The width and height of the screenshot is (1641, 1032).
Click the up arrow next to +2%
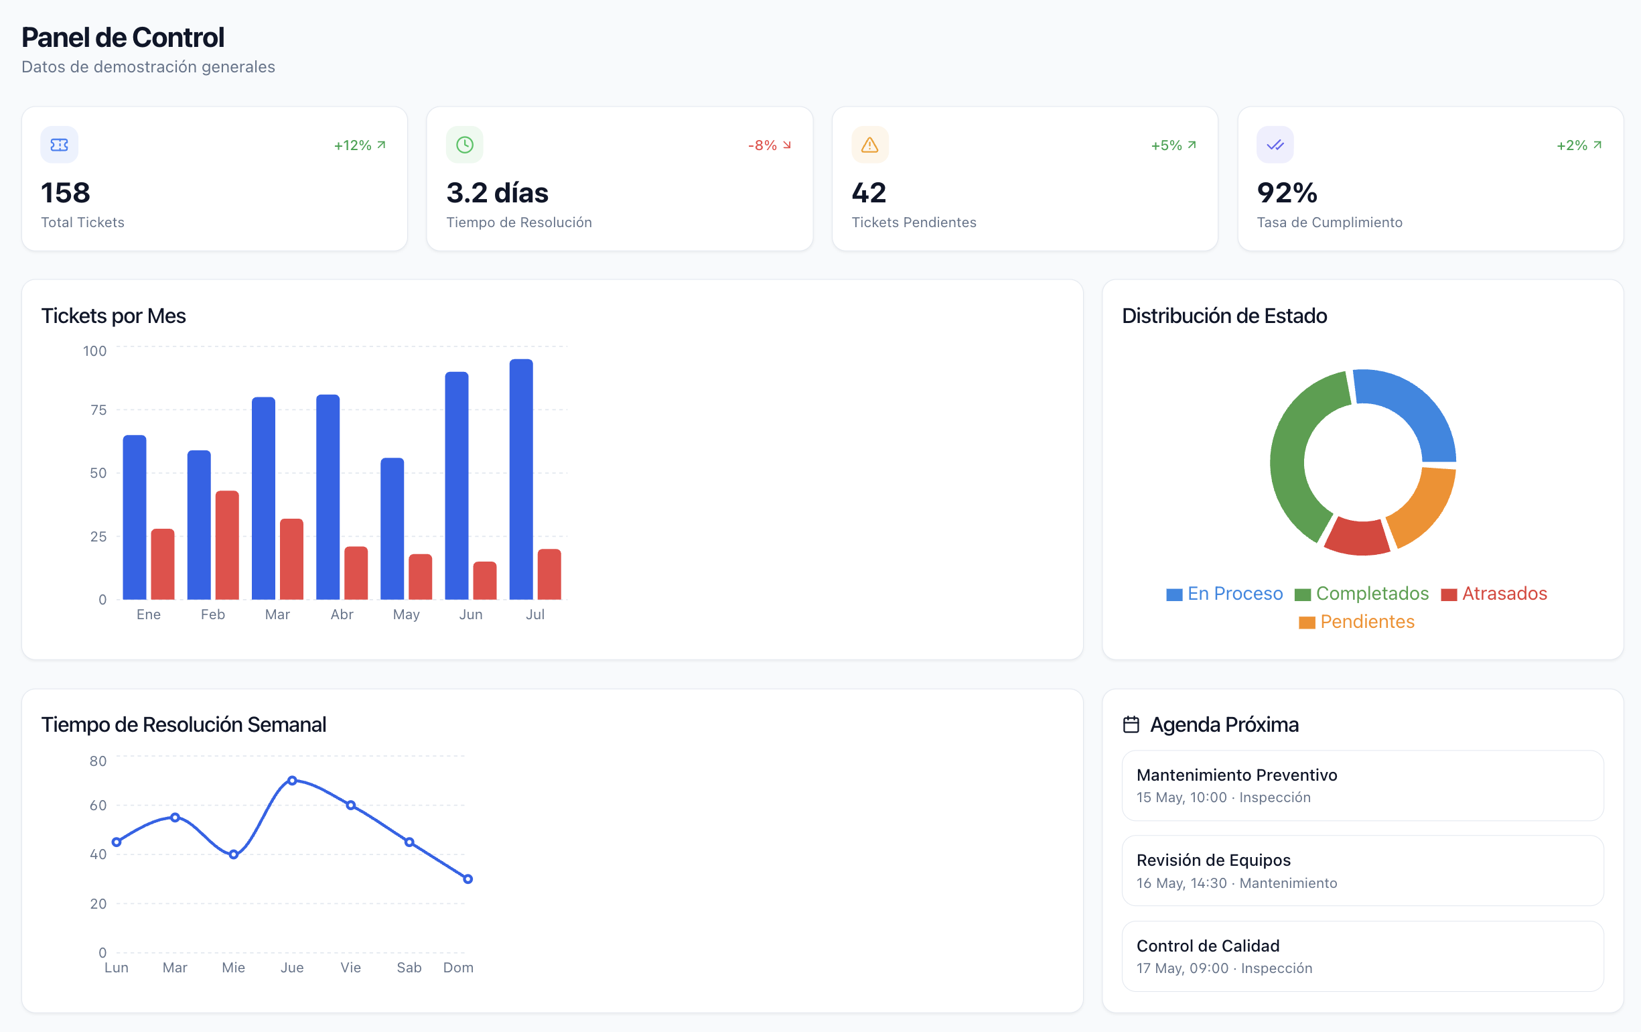pos(1597,145)
